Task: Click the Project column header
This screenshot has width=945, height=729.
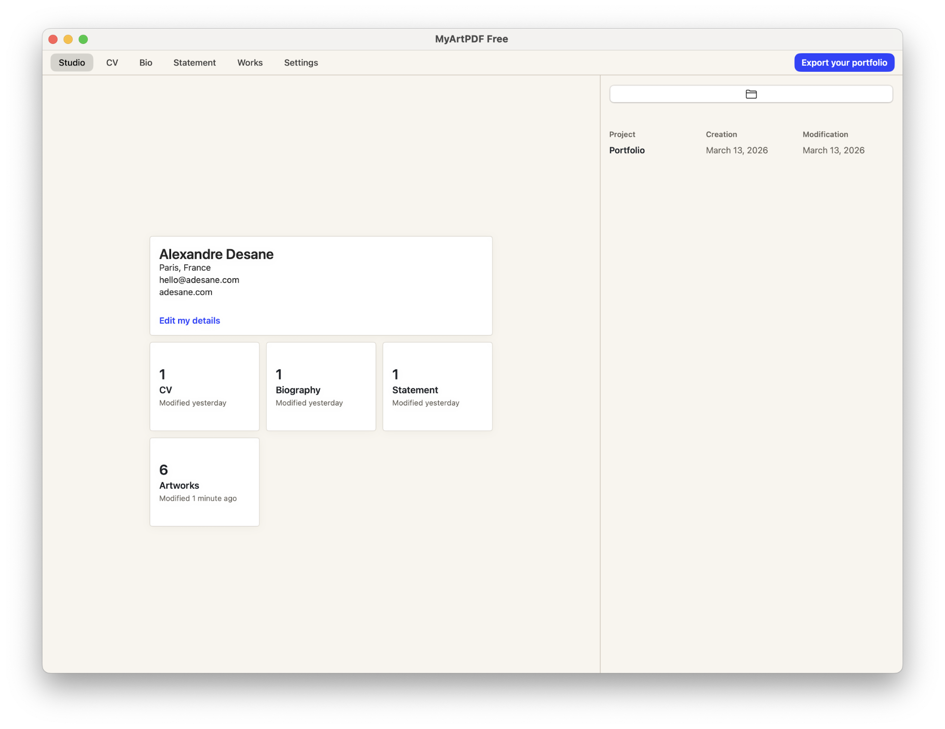Action: (x=622, y=134)
